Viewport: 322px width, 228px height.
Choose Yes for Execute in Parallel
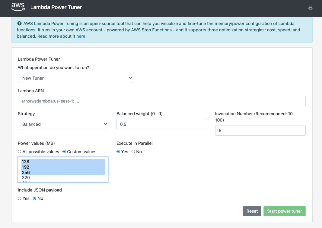click(x=118, y=152)
